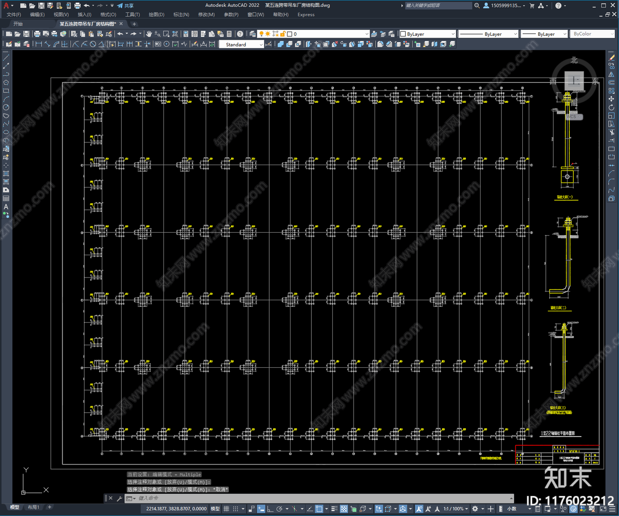Open the ByLayer lineweight dropdown
This screenshot has width=619, height=516.
click(544, 34)
